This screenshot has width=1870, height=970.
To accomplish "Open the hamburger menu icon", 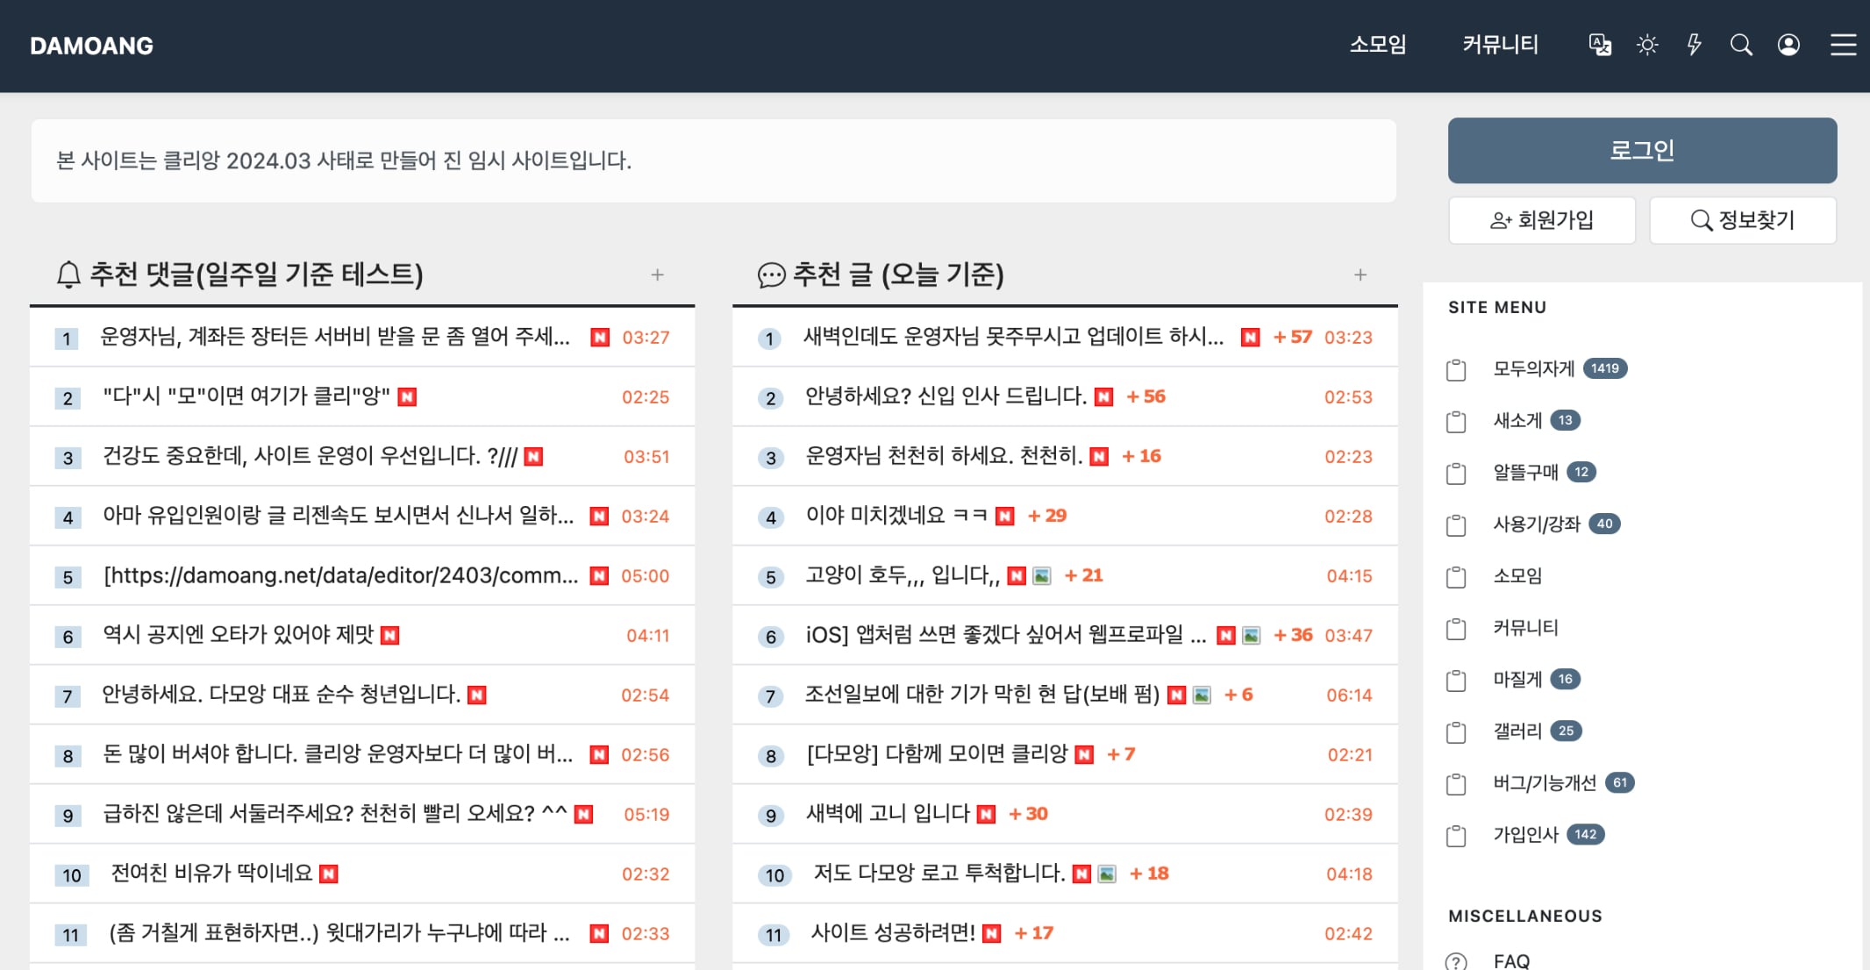I will tap(1843, 45).
